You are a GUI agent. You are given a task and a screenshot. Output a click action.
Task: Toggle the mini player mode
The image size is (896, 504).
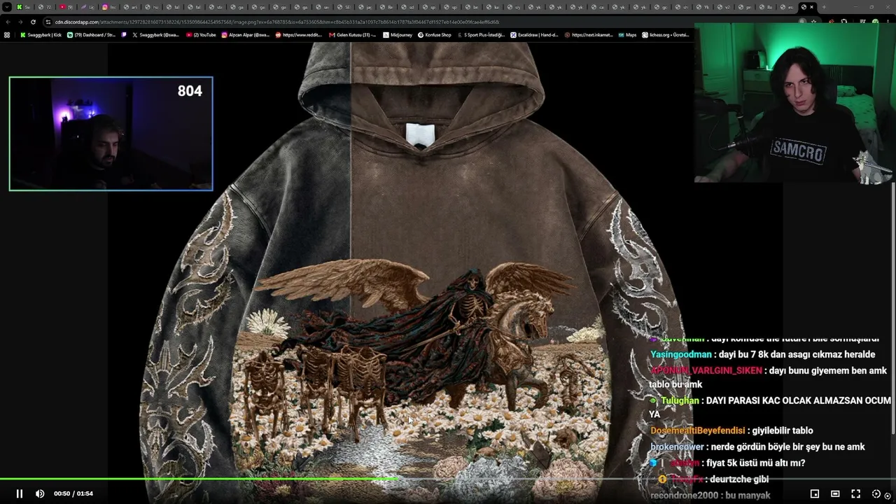click(x=815, y=493)
